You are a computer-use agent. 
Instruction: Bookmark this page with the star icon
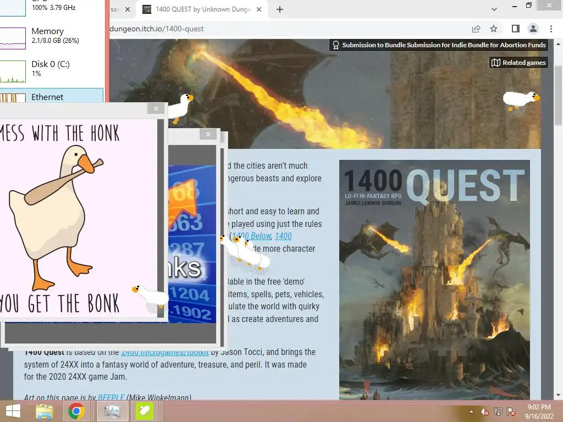[494, 29]
